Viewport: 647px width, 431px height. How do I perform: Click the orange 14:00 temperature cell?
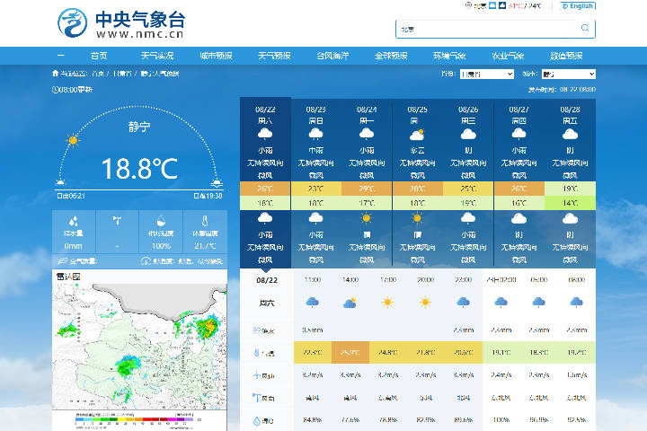point(350,353)
